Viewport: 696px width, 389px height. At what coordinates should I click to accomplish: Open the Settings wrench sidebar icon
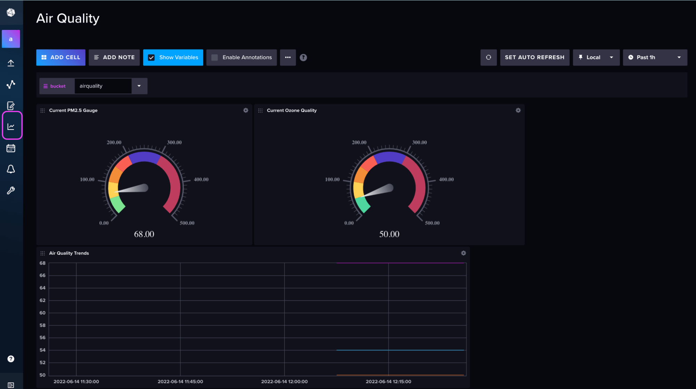click(x=11, y=190)
